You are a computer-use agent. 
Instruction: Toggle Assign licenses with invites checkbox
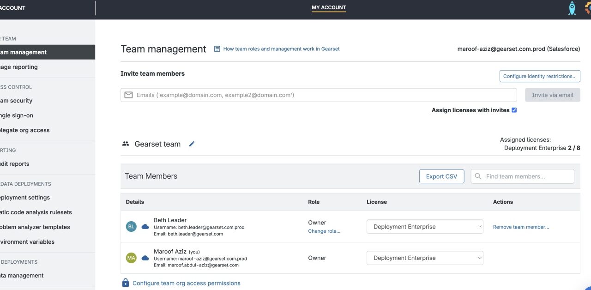click(x=514, y=110)
